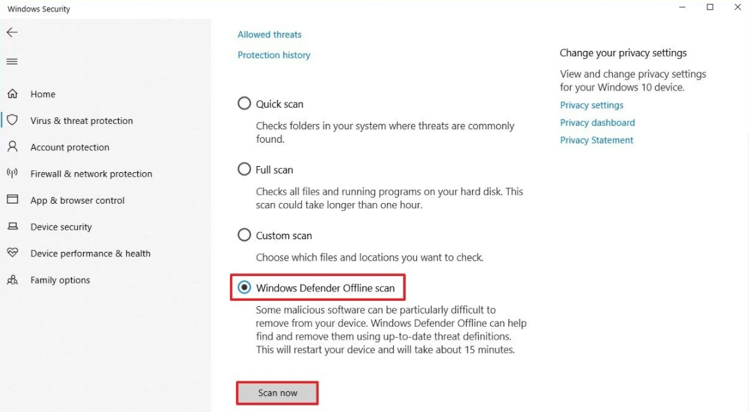Click the back arrow icon
The image size is (749, 412).
click(12, 32)
